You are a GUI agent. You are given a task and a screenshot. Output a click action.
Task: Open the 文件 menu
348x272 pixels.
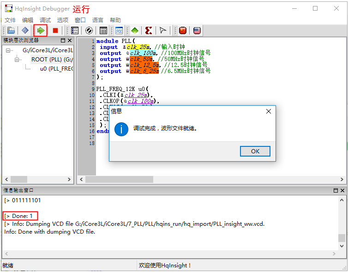click(10, 20)
